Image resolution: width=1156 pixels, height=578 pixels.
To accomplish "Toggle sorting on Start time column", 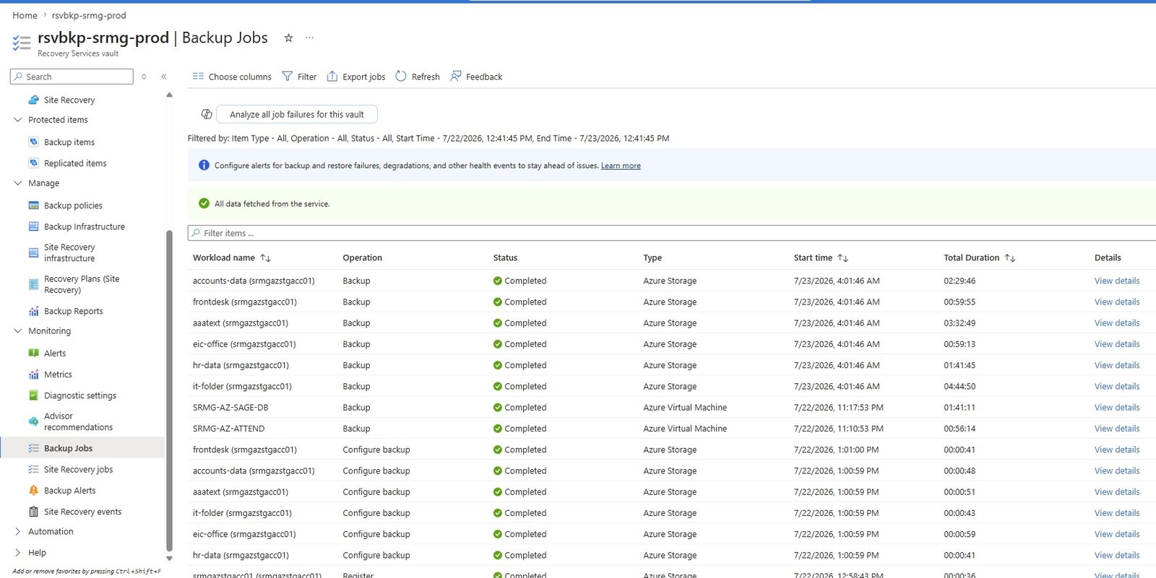I will click(x=842, y=258).
